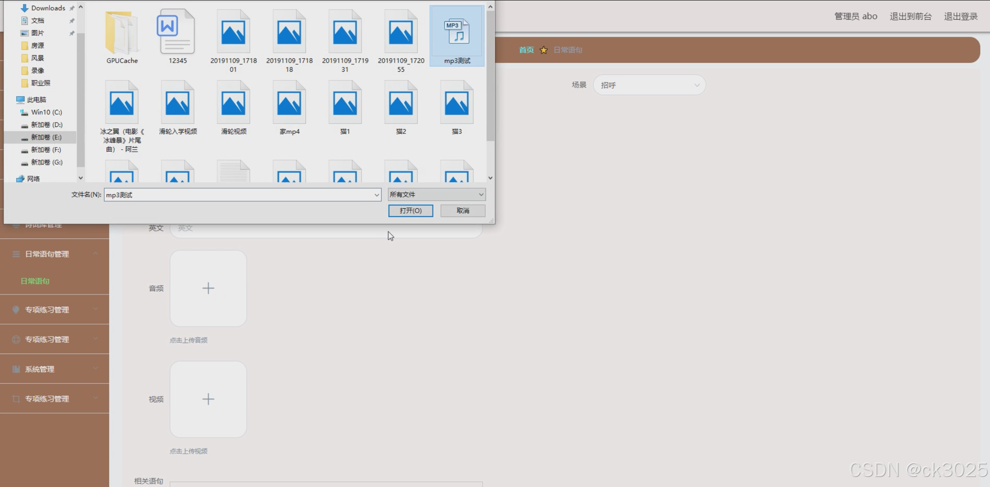Screen dimensions: 990x487
Task: Open Downloads in the navigation pane
Action: pos(48,8)
